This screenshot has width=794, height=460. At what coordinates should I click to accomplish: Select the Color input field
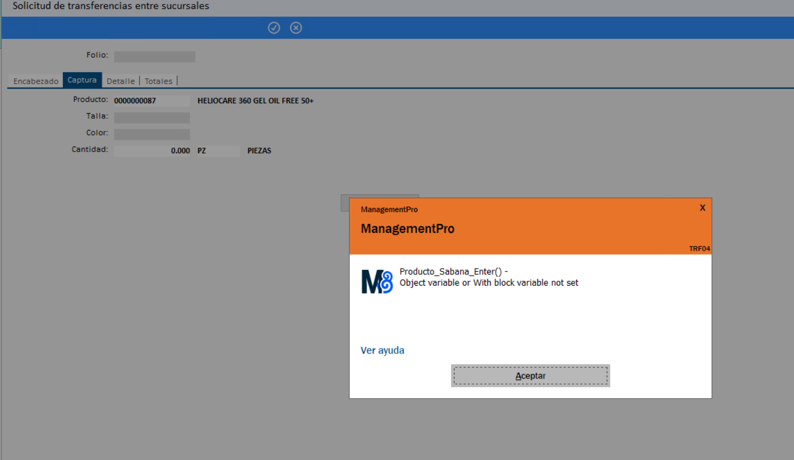pos(152,134)
